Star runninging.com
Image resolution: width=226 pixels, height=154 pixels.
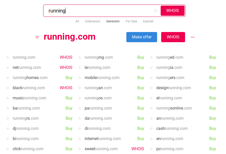(79, 57)
